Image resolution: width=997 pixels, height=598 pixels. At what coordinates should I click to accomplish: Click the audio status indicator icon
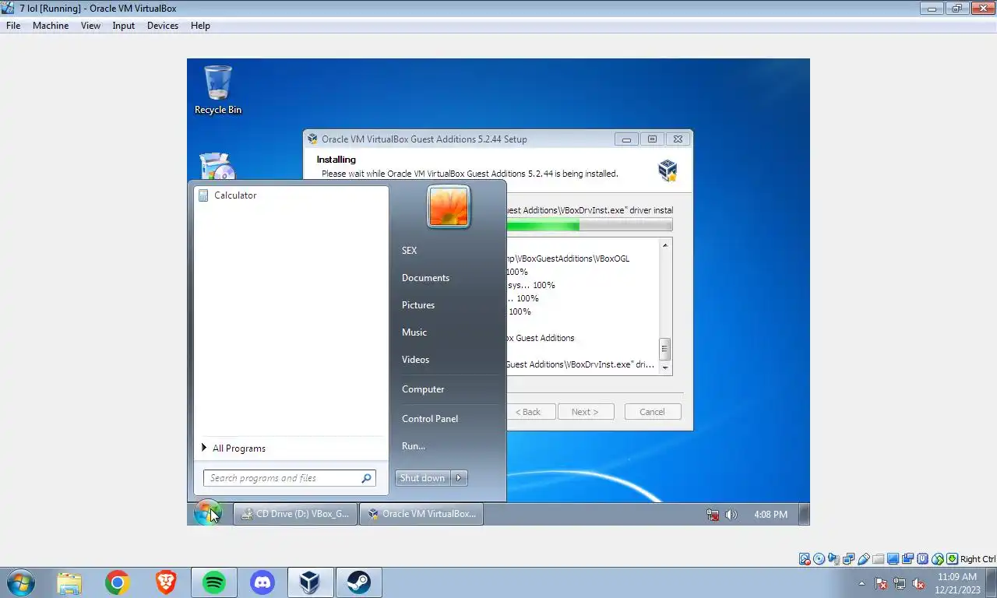(833, 559)
